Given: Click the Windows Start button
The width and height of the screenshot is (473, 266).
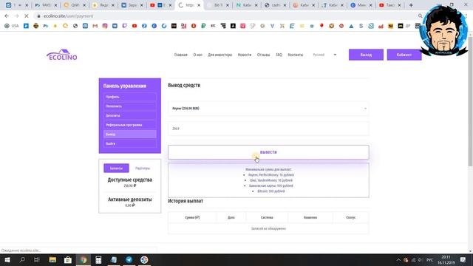Looking at the screenshot, I should click(x=7, y=259).
